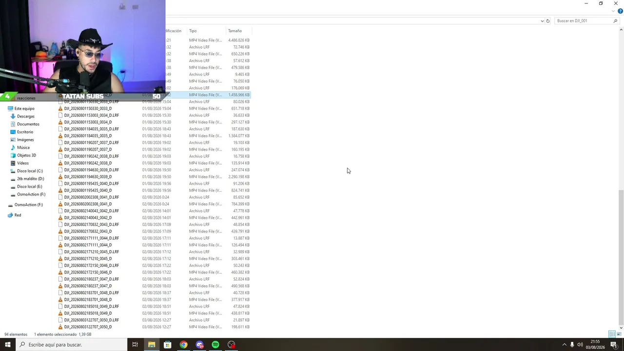This screenshot has height=351, width=624.
Task: Go to Escritorio in the sidebar
Action: (25, 132)
